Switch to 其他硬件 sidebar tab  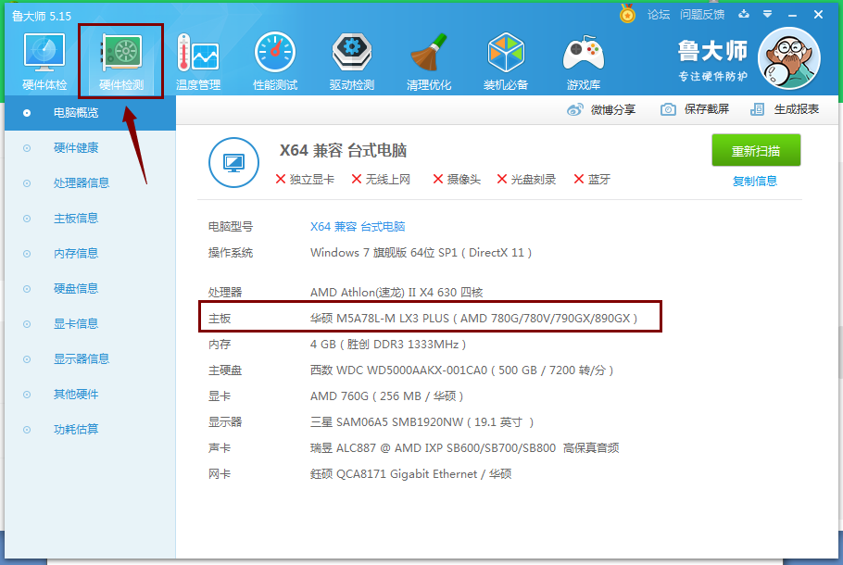click(91, 394)
